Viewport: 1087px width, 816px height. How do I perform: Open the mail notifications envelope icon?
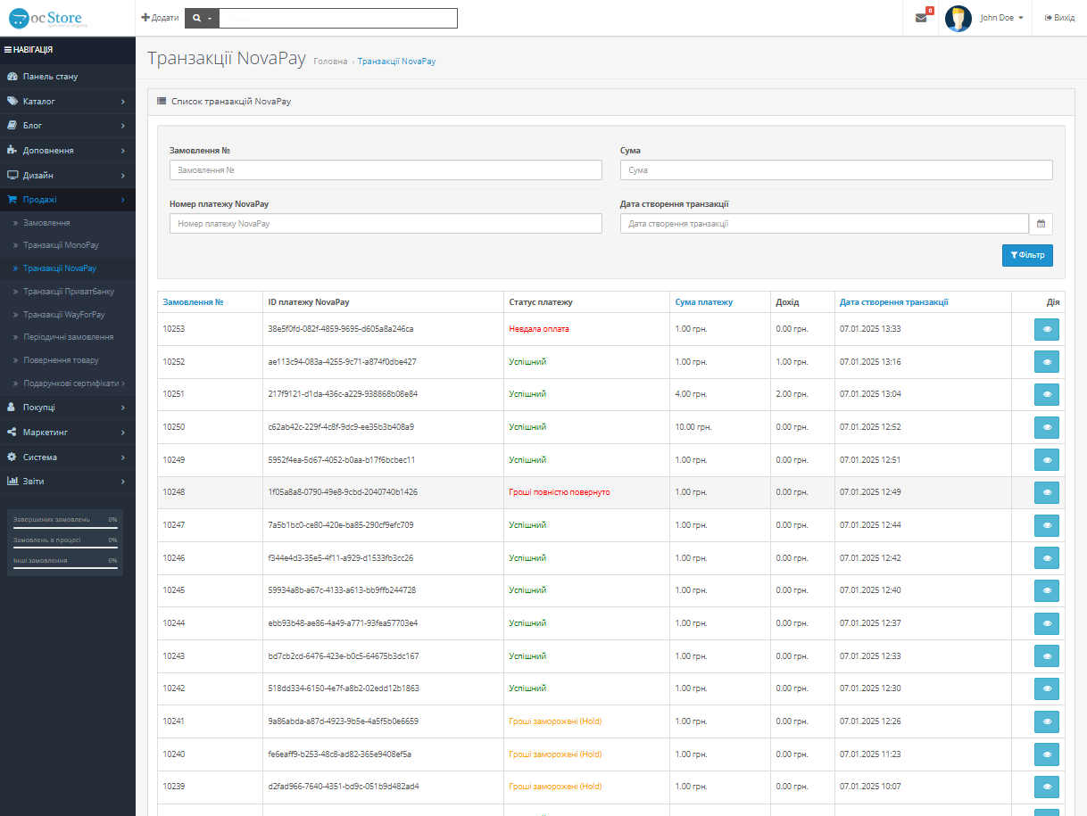click(921, 18)
